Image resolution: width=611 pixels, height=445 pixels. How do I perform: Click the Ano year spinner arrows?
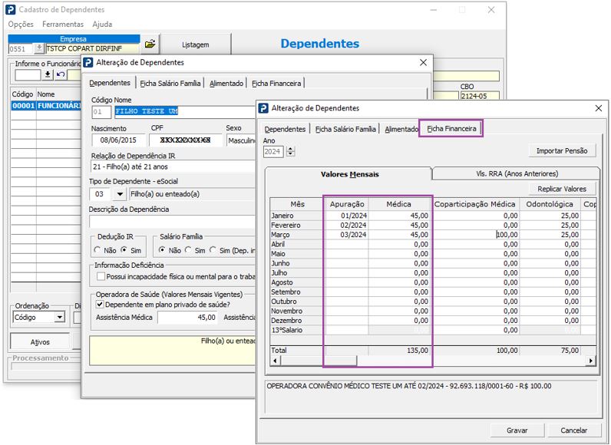(x=290, y=151)
